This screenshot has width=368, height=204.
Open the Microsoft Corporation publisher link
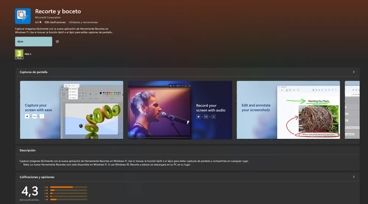click(x=48, y=18)
